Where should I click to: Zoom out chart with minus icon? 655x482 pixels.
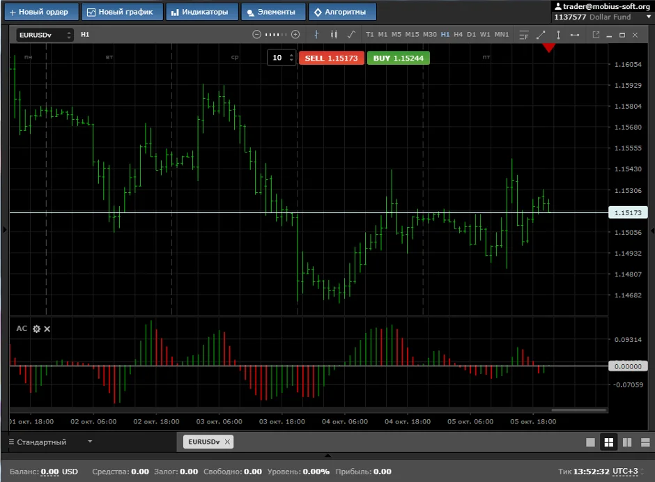coord(257,35)
